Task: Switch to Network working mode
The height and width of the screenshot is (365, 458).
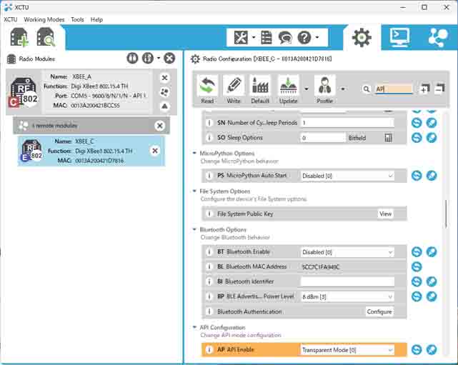Action: (438, 38)
